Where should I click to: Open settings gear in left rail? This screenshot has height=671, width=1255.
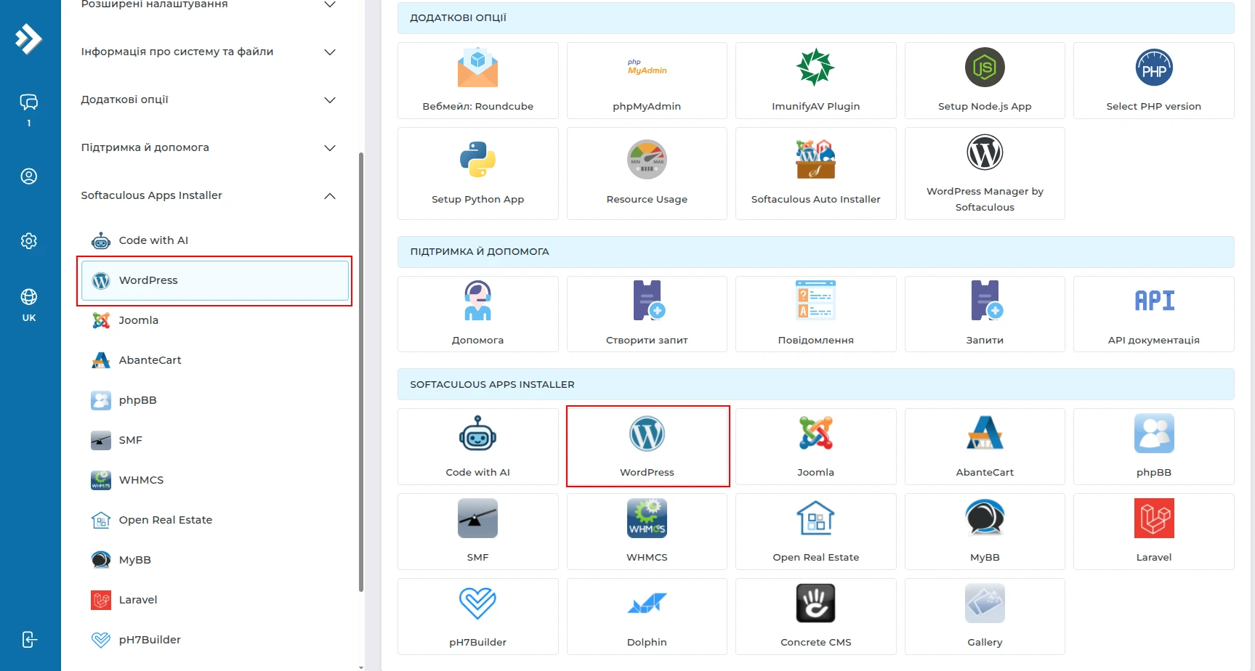[29, 241]
